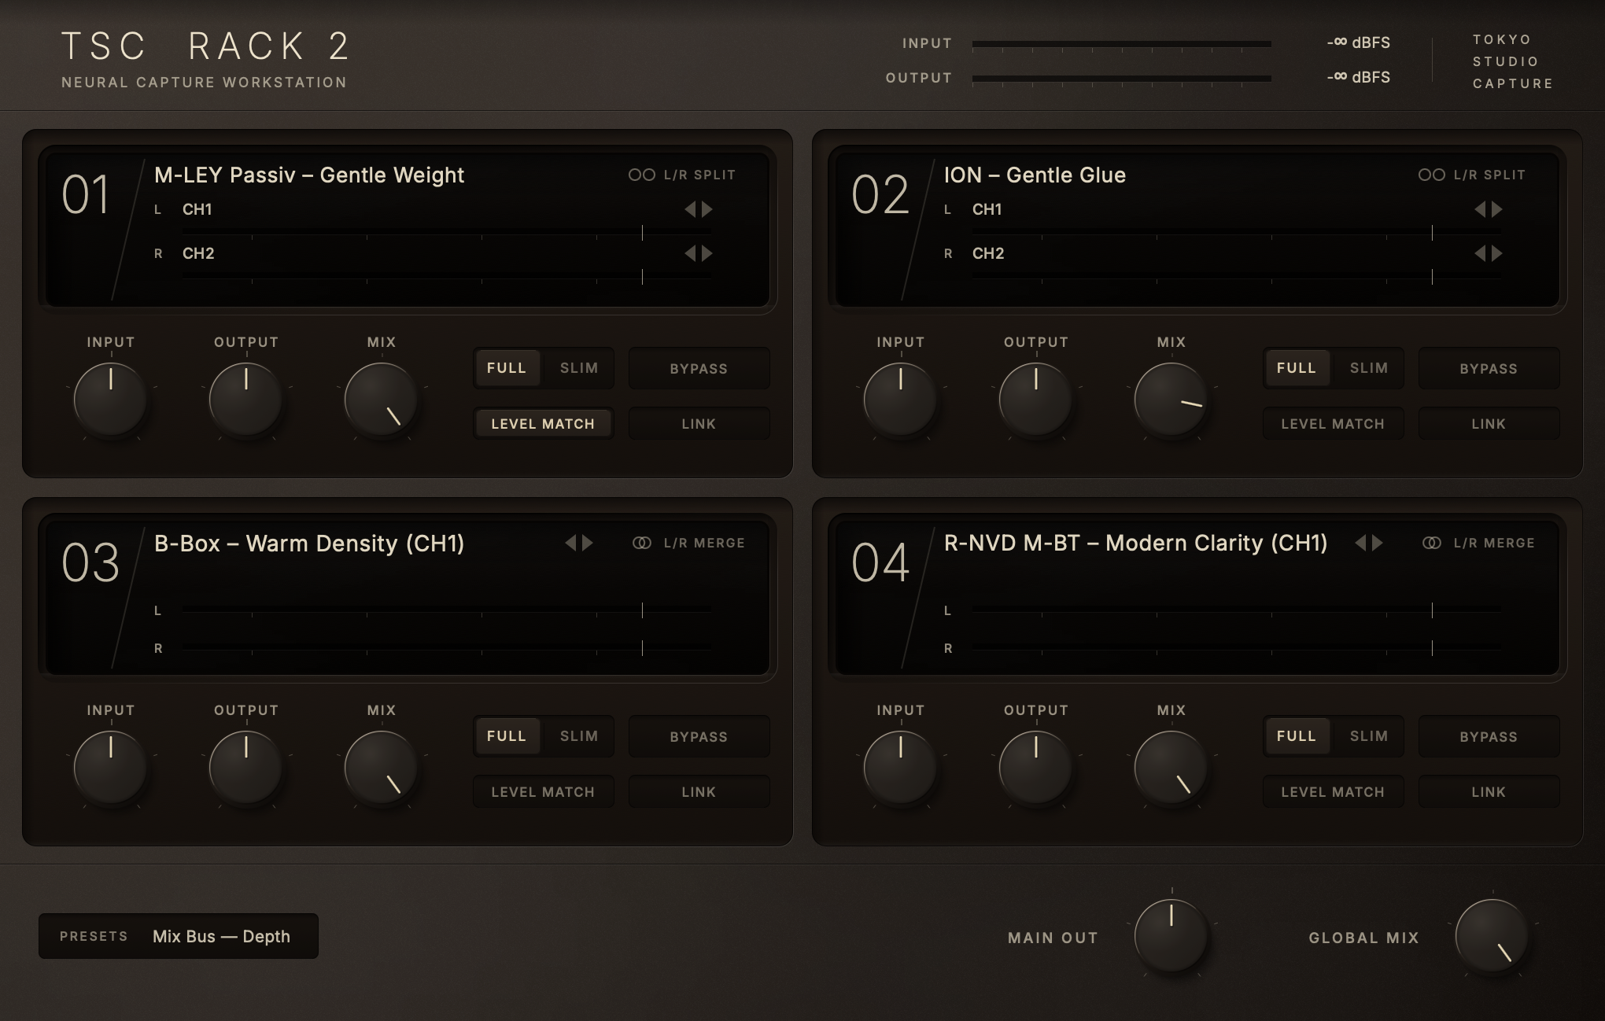Go to next capture on slot 04
The height and width of the screenshot is (1021, 1605).
(1377, 543)
